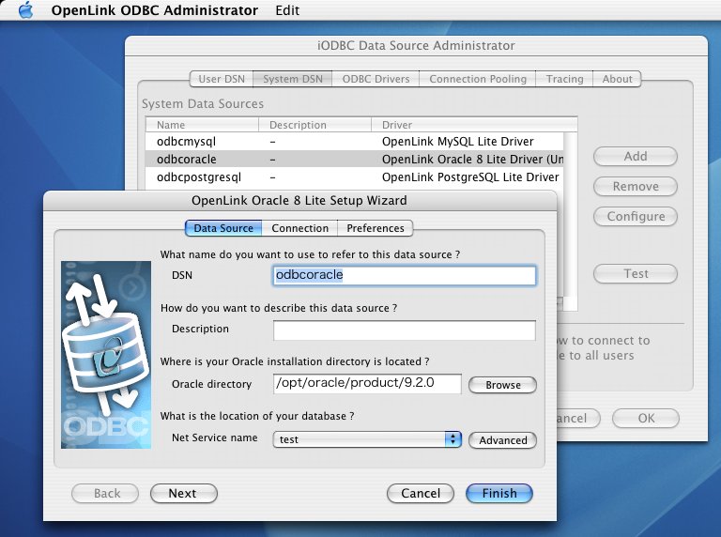The width and height of the screenshot is (721, 537).
Task: Click the Configure button
Action: tap(636, 216)
